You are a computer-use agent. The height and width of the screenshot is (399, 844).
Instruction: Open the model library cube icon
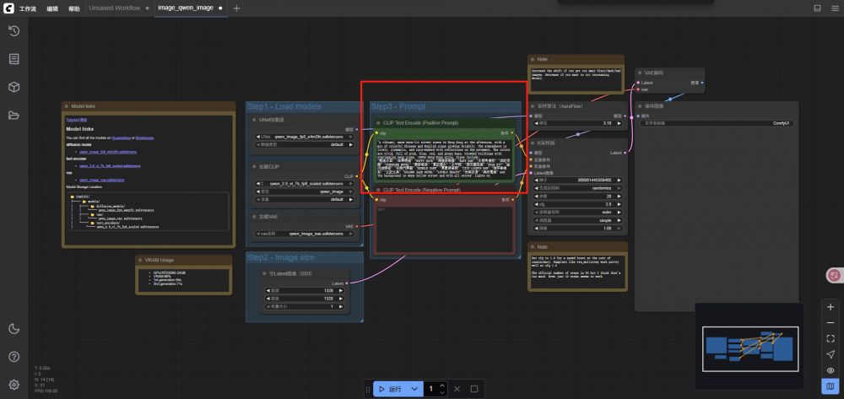(x=14, y=87)
